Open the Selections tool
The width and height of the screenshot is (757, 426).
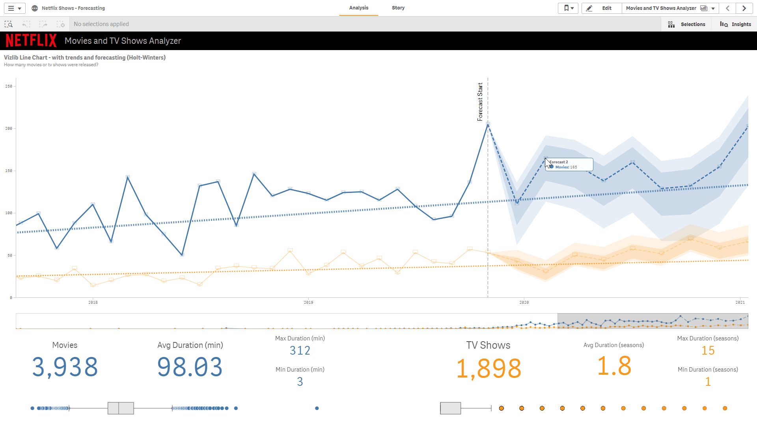(x=687, y=24)
